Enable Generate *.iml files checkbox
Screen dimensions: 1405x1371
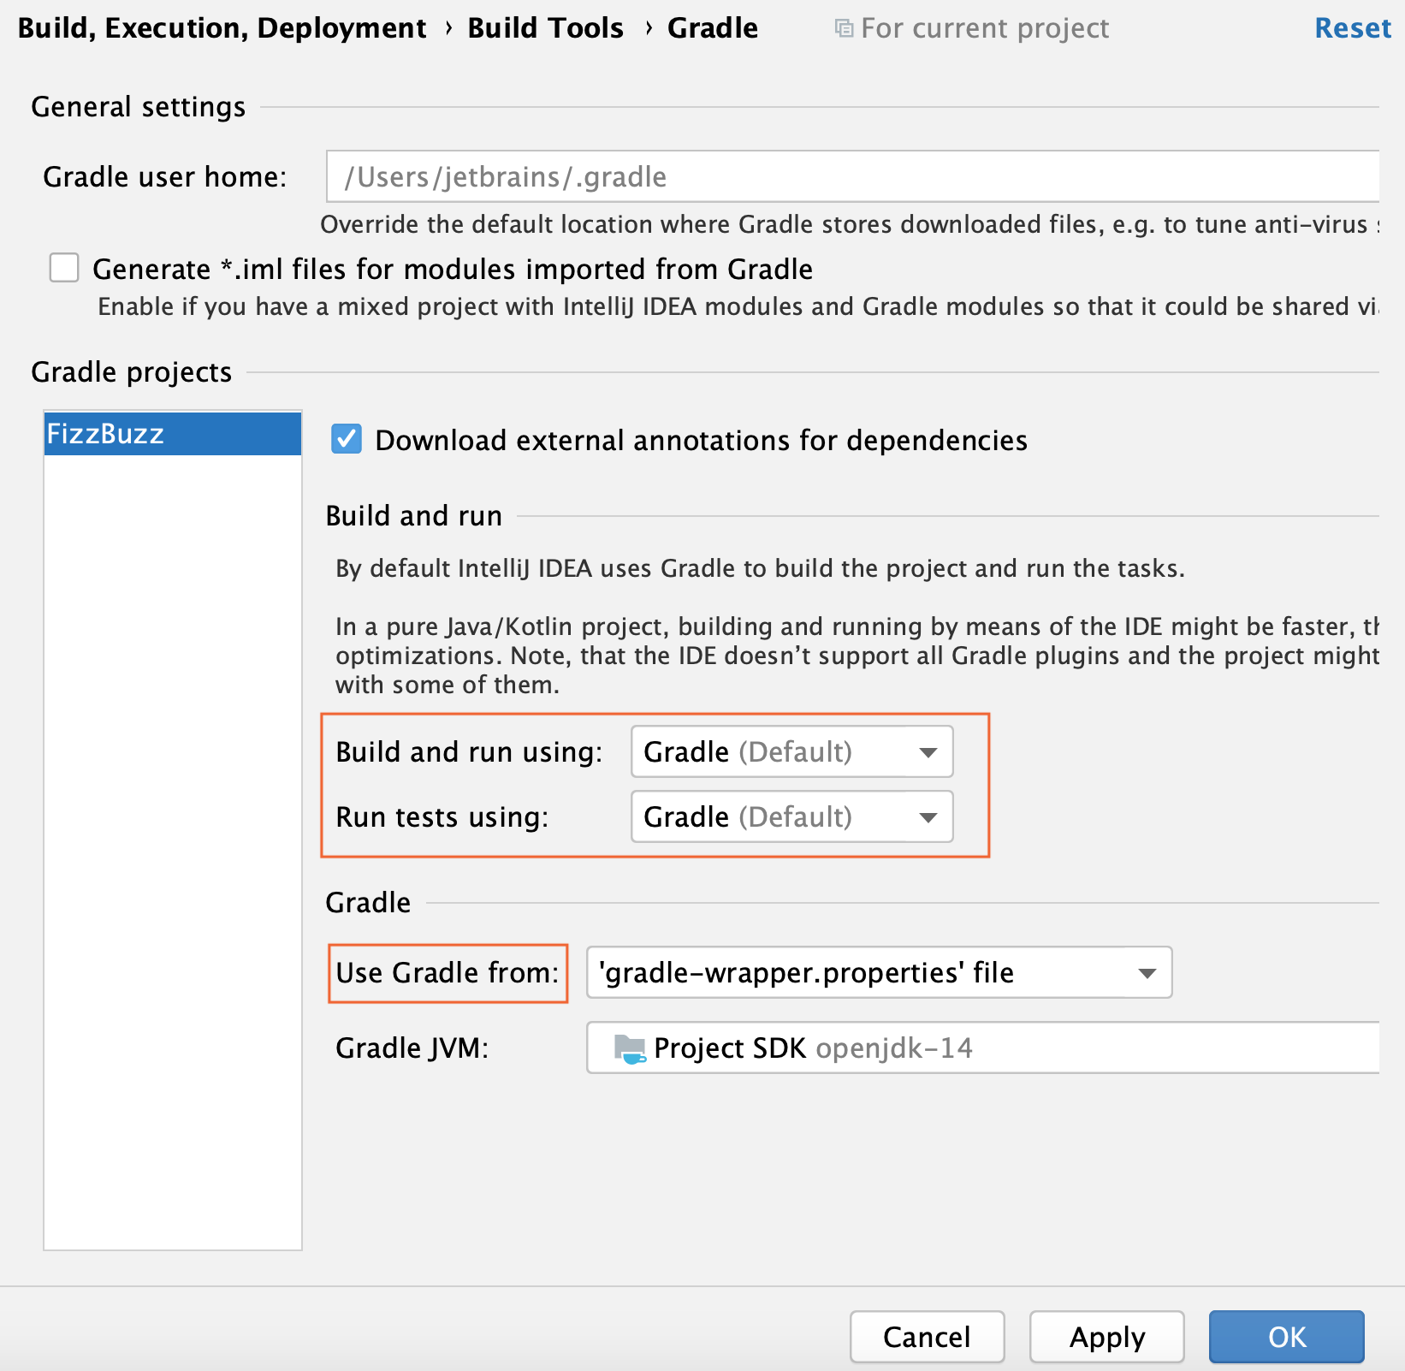point(64,268)
